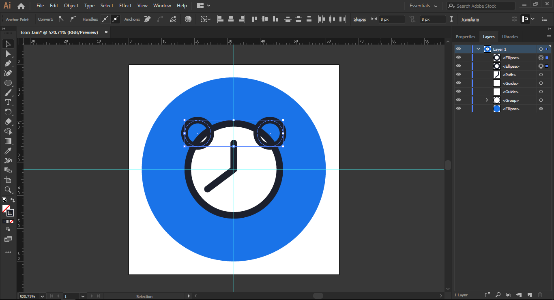Click target circle of Layer 1
554x300 pixels.
tap(541, 49)
